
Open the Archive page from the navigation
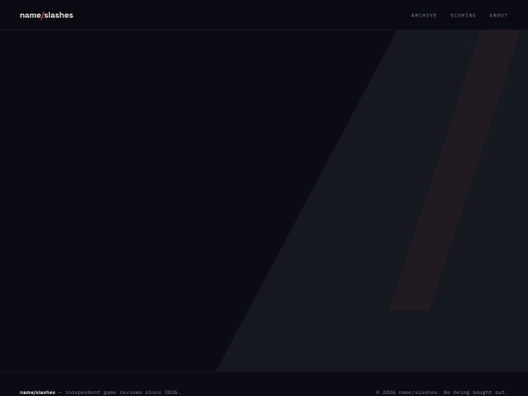pyautogui.click(x=423, y=16)
